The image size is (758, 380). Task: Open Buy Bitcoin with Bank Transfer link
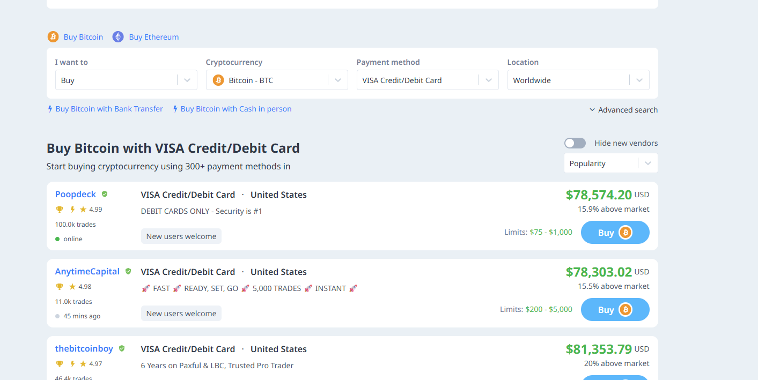109,109
